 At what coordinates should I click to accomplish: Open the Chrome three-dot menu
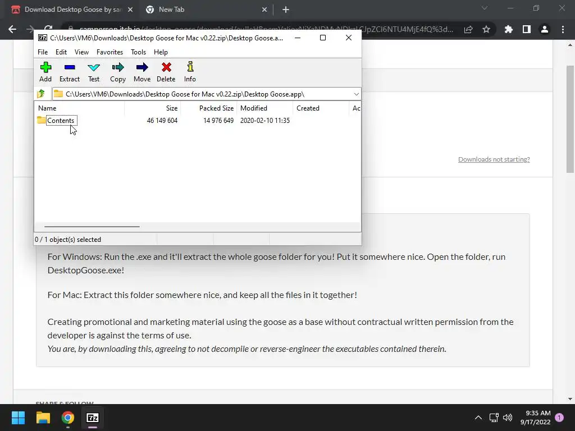[563, 29]
